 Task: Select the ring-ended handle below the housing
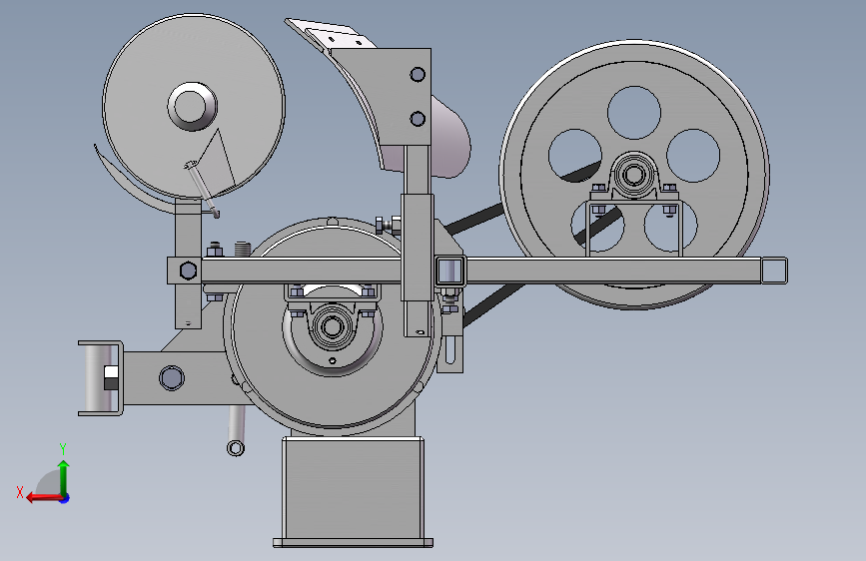pyautogui.click(x=237, y=430)
